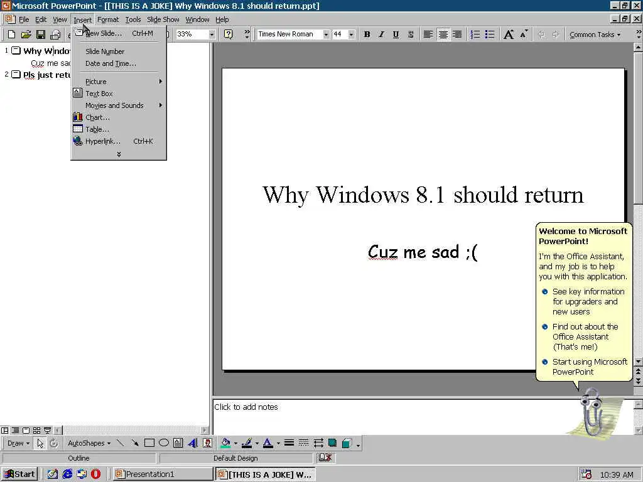643x482 pixels.
Task: Switch to Outline View
Action: click(16, 431)
